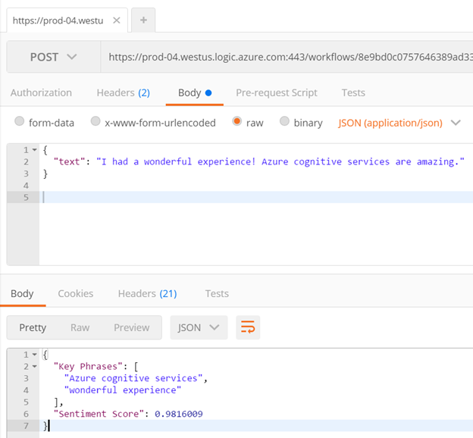Screen dimensions: 473x438
Task: Open the response Cookies tab
Action: click(75, 293)
